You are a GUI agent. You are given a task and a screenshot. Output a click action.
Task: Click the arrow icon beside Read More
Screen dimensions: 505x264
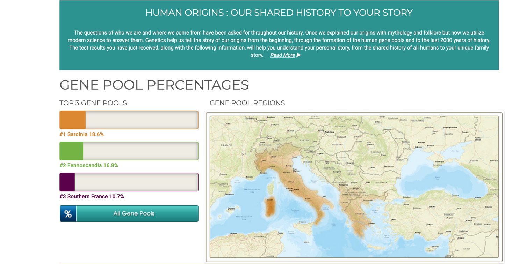point(299,55)
